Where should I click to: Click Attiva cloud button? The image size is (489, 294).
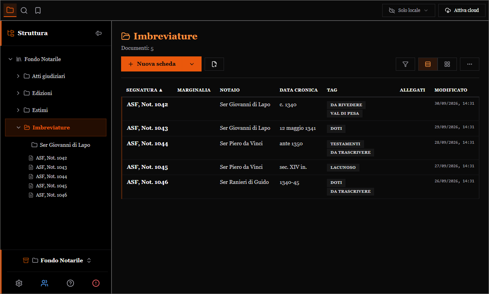[x=462, y=10]
